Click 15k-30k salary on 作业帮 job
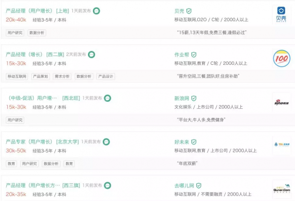295x201 pixels. coord(16,63)
